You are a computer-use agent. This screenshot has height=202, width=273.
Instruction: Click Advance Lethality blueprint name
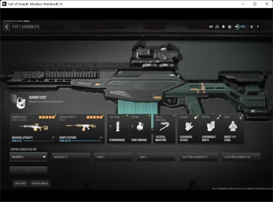tap(22, 137)
